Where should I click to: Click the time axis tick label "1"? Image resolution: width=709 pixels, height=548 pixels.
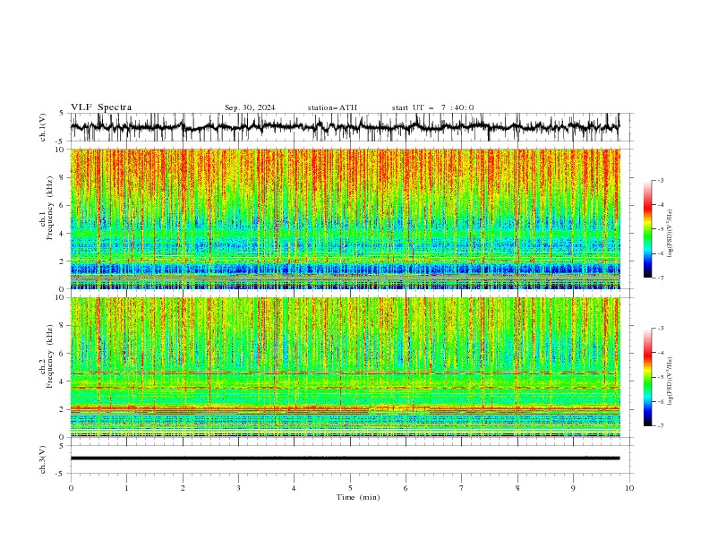(x=126, y=488)
